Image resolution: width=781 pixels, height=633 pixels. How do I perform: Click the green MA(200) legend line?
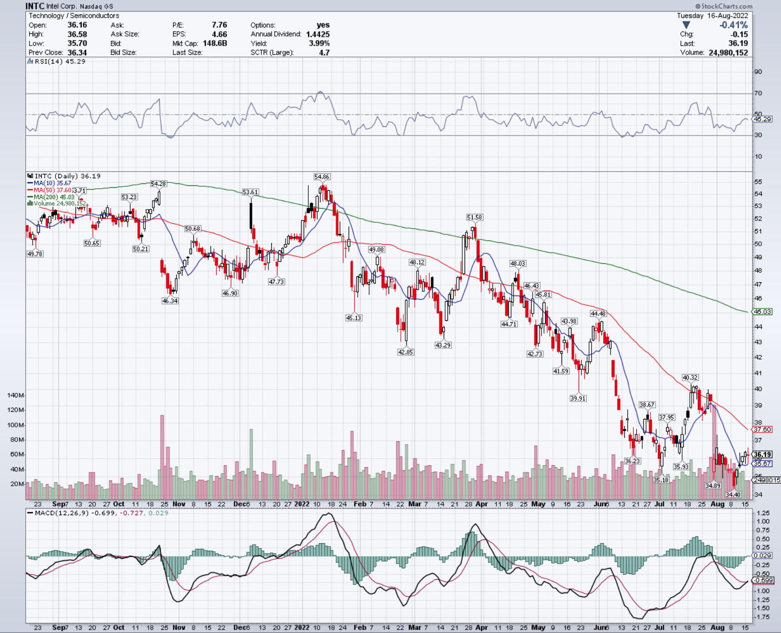click(x=30, y=197)
